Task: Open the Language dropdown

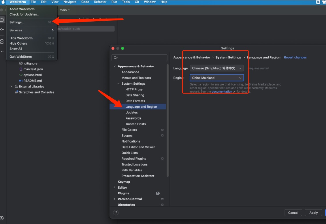Action: pos(217,68)
